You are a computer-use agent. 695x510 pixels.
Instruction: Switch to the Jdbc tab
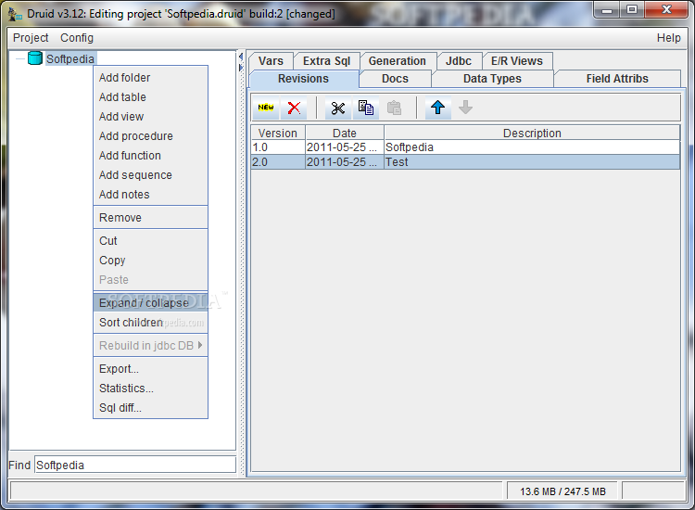coord(459,61)
